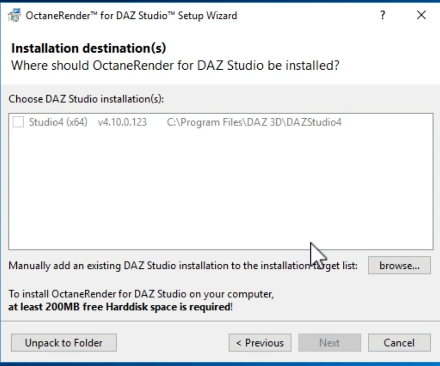Tick the Studio4 (x64) checkbox
Image resolution: width=440 pixels, height=366 pixels.
pyautogui.click(x=18, y=122)
